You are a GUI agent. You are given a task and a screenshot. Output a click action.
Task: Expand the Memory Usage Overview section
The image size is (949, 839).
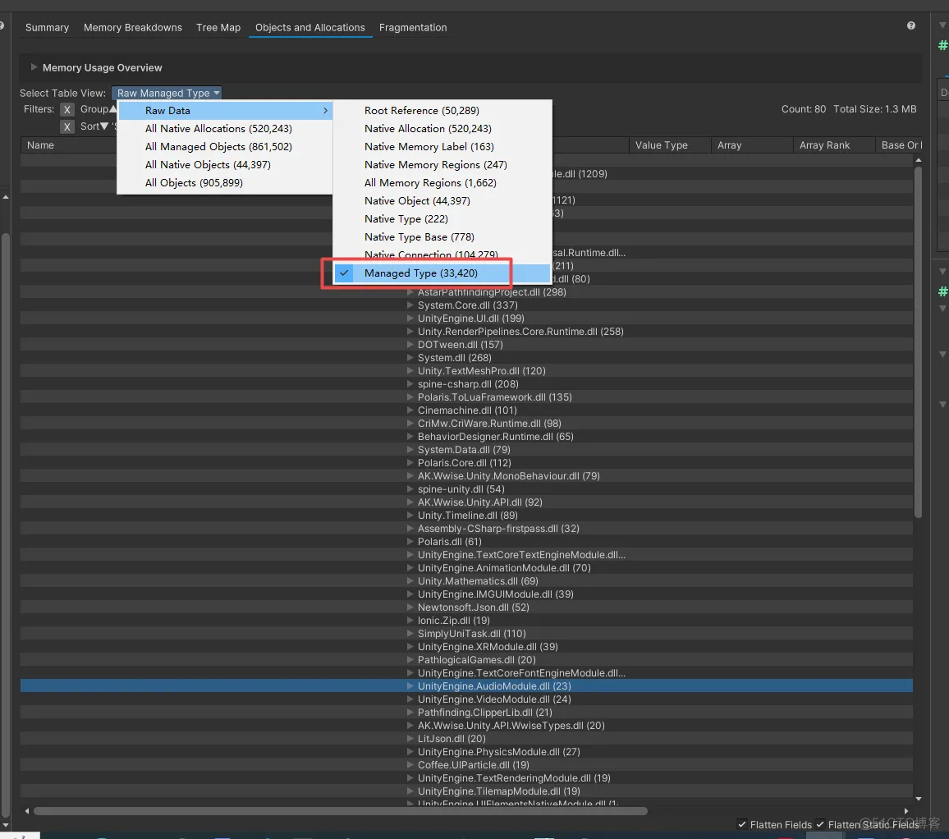tap(34, 67)
